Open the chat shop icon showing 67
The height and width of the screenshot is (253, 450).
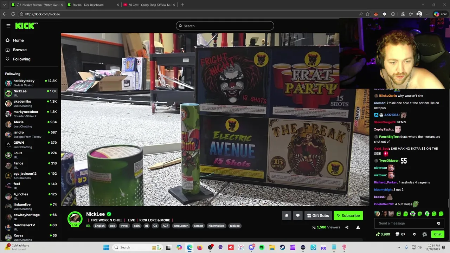pyautogui.click(x=400, y=234)
